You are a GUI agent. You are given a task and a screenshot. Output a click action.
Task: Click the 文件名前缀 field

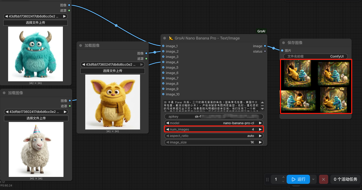(x=315, y=56)
